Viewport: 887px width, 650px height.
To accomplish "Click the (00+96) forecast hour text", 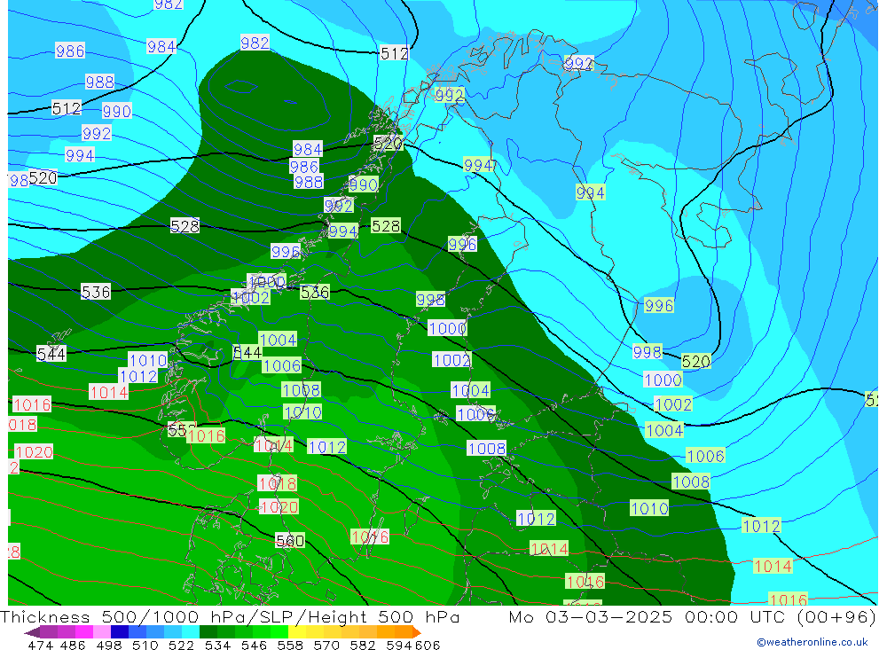I will [836, 616].
